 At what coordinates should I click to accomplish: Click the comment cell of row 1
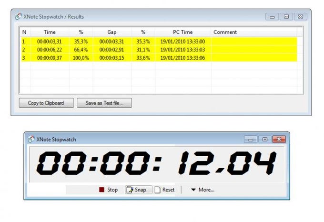(x=254, y=41)
